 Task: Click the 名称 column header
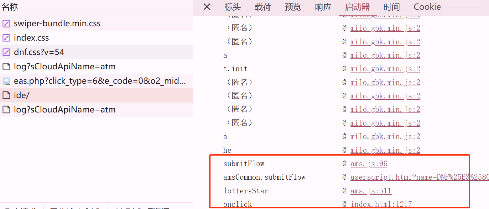(10, 7)
